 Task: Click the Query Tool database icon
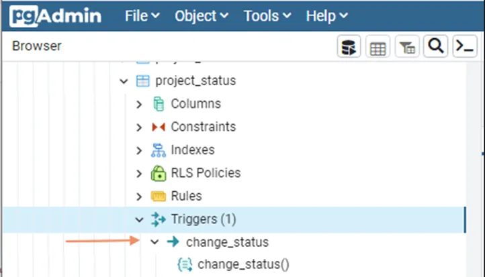point(349,47)
